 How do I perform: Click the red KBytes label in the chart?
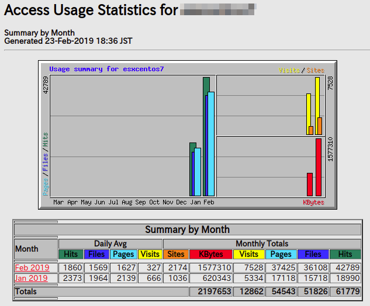click(313, 202)
